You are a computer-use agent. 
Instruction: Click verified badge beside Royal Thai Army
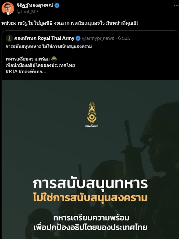pos(78,38)
